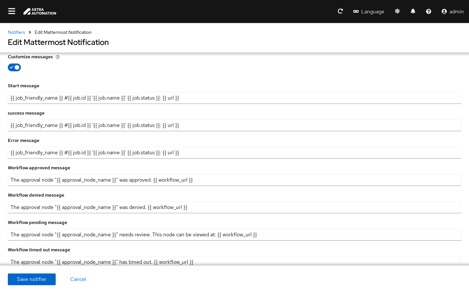This screenshot has height=293, width=469.
Task: Focus the success message text field
Action: pos(234,125)
